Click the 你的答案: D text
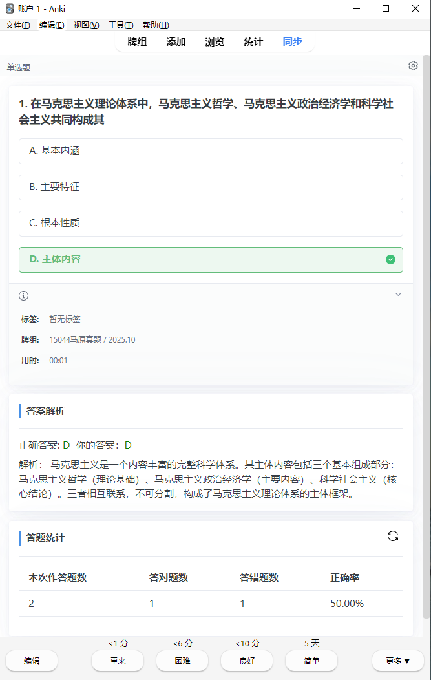The width and height of the screenshot is (431, 680). point(103,445)
